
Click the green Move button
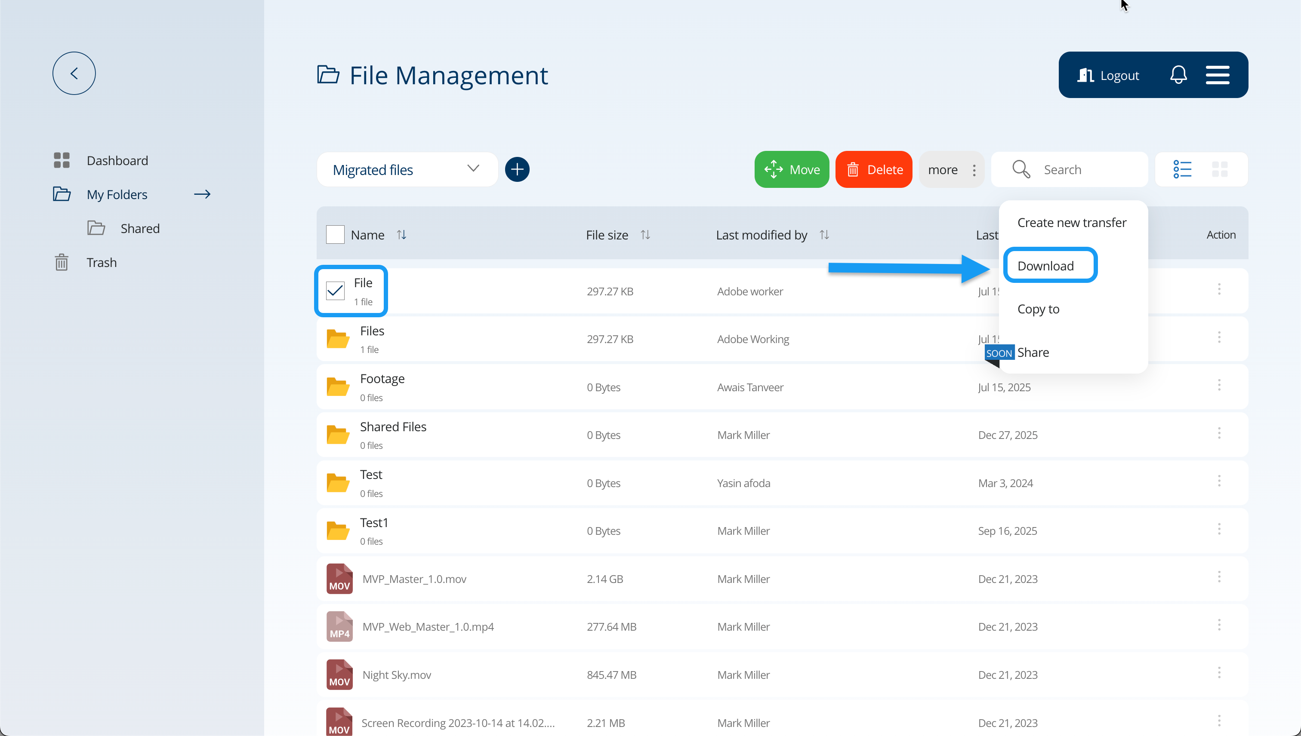(x=792, y=169)
